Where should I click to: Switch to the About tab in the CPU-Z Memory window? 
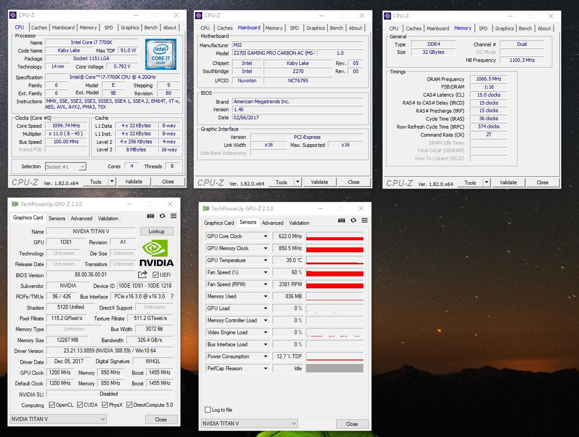tap(544, 28)
